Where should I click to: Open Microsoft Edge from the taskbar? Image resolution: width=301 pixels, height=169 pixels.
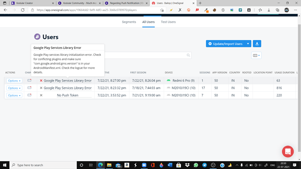[x=100, y=165]
